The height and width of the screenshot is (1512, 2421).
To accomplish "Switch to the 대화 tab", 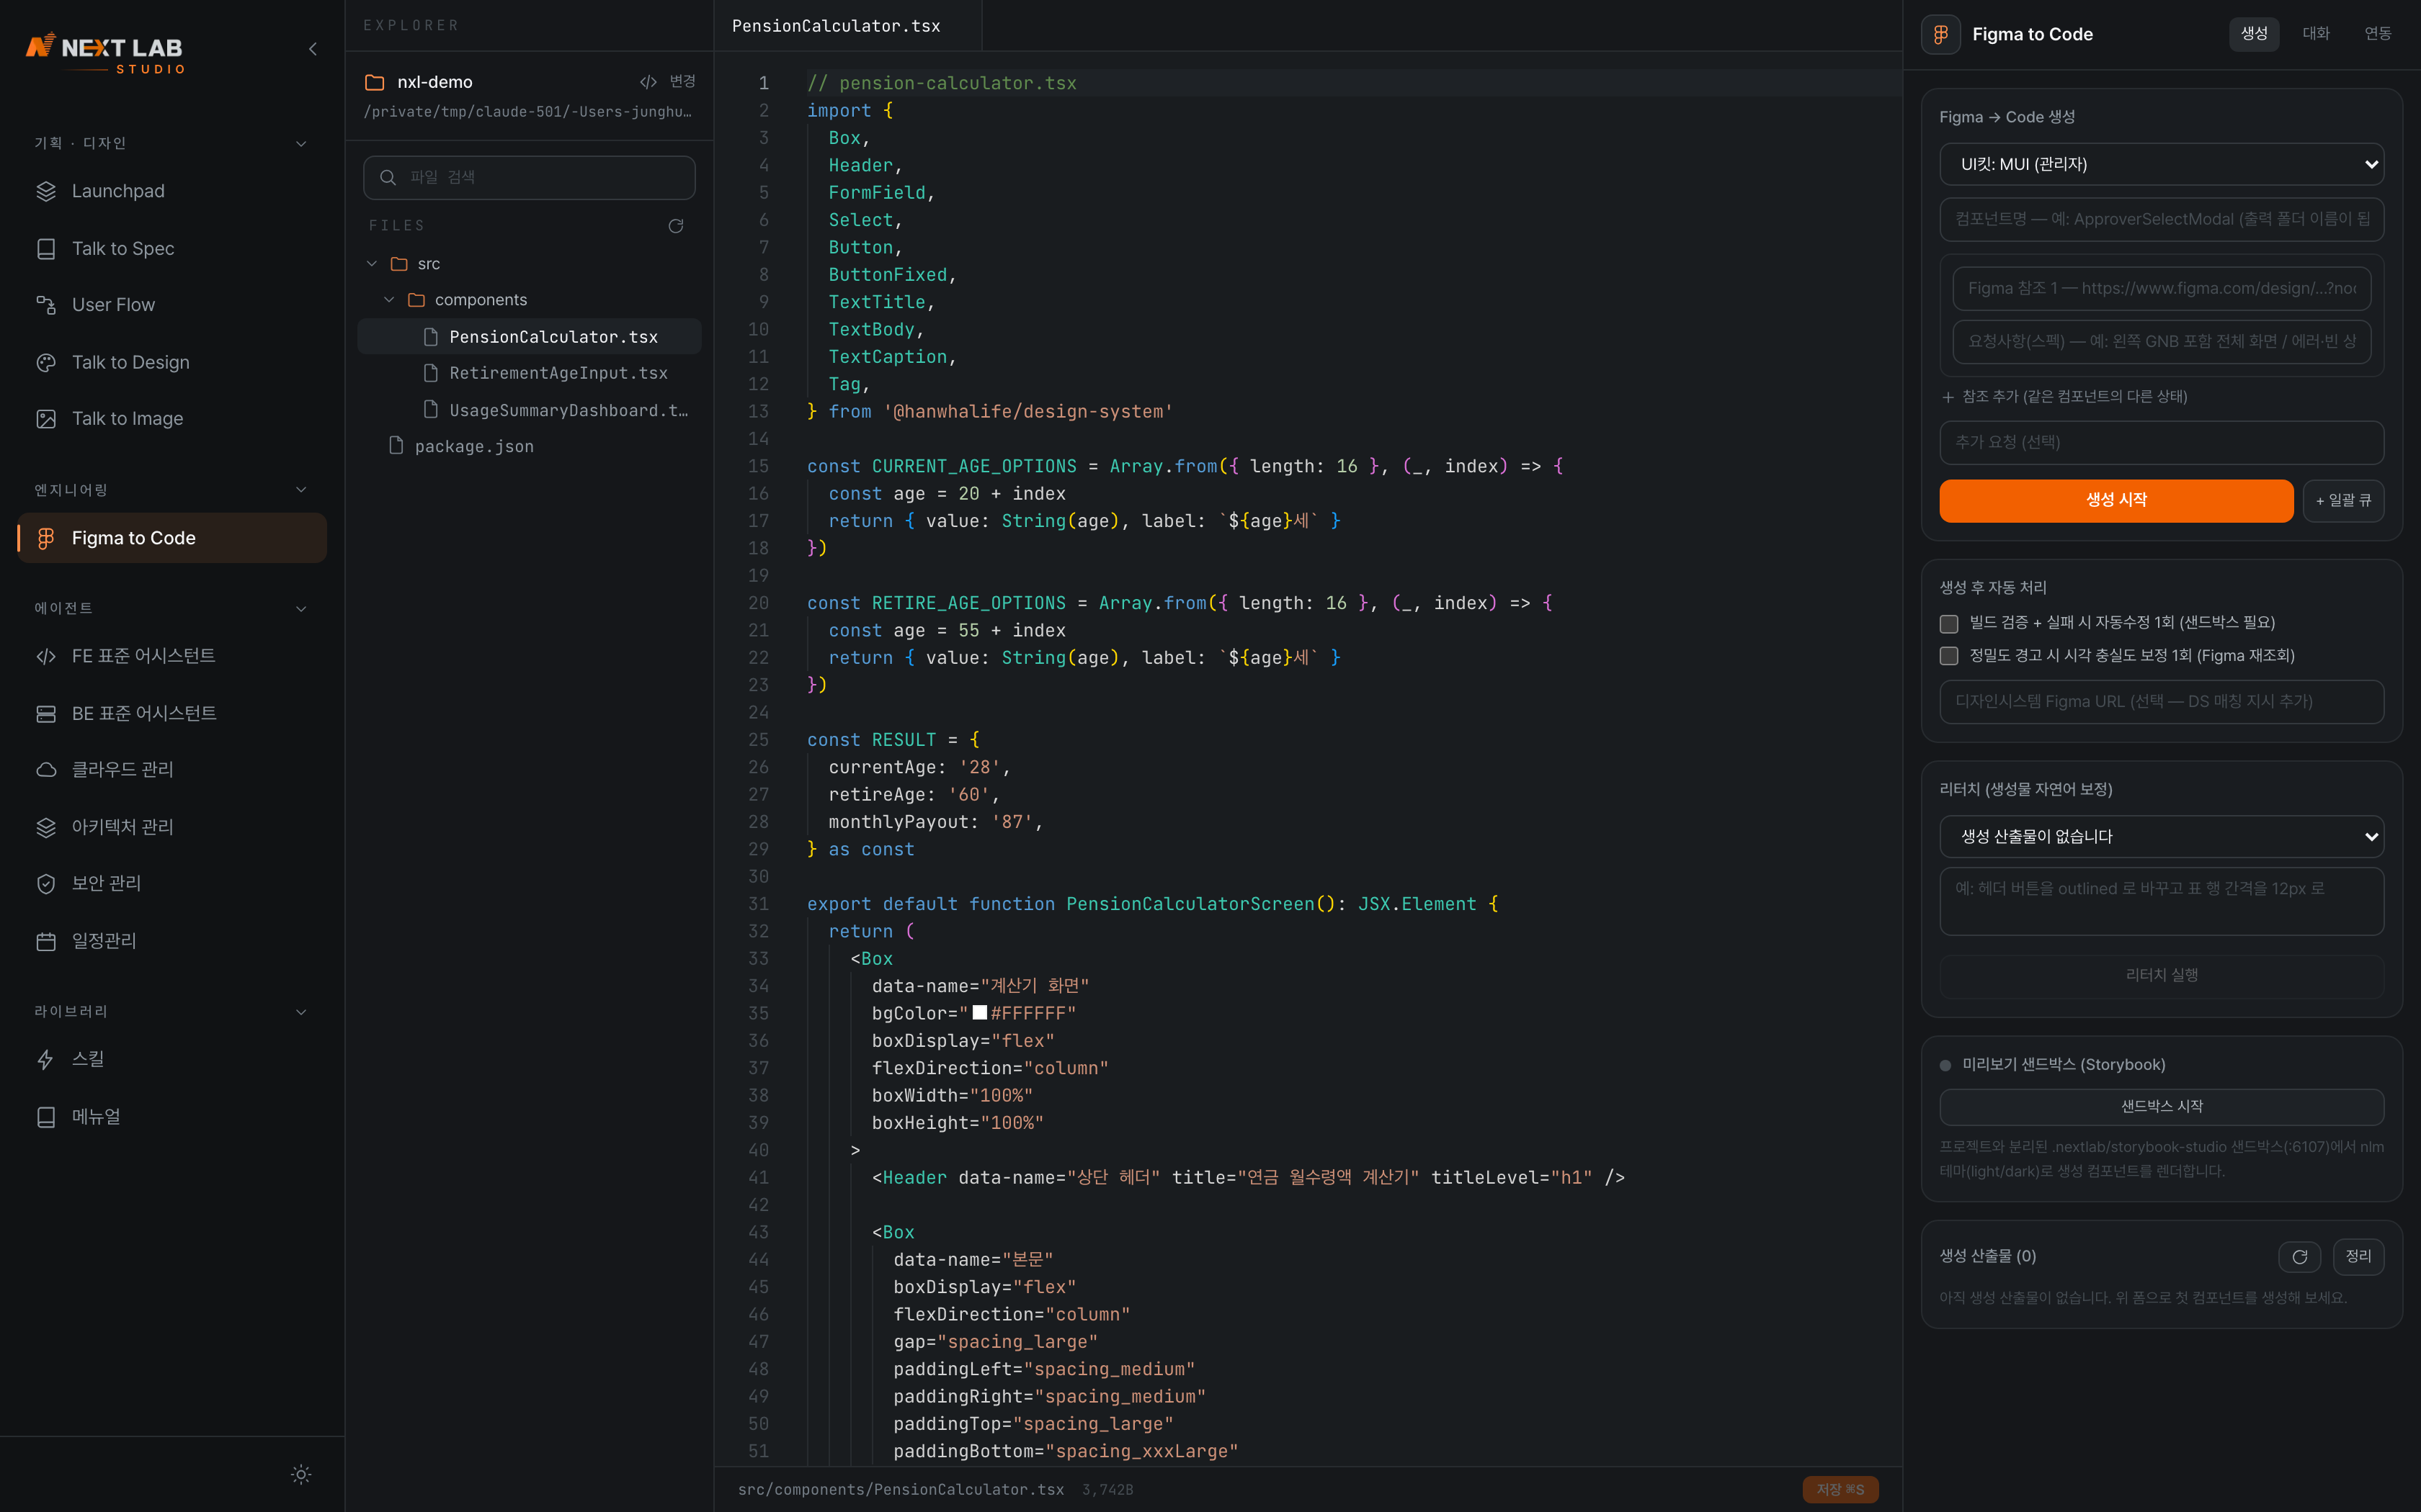I will pyautogui.click(x=2316, y=34).
